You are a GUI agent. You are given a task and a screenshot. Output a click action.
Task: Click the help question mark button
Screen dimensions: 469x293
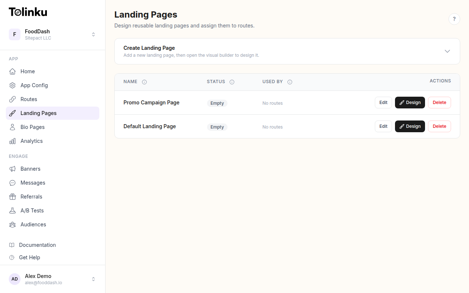tap(454, 19)
